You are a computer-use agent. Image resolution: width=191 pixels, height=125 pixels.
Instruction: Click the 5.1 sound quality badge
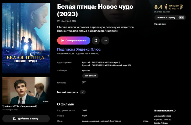84,83
